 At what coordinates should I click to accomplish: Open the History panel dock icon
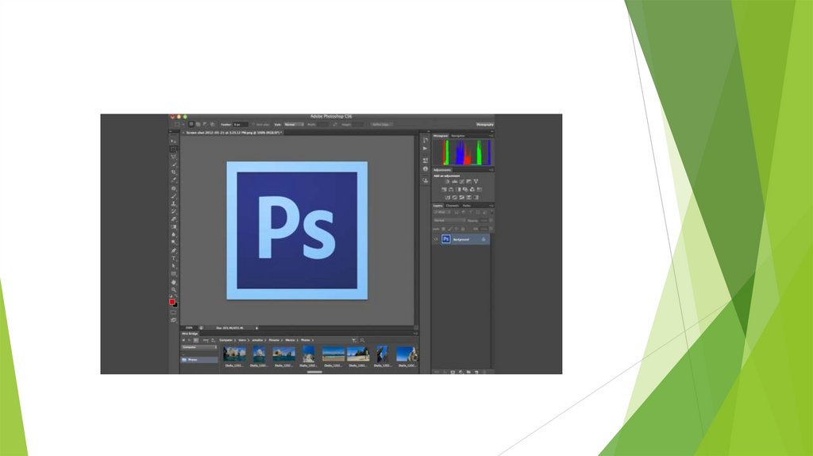tap(426, 140)
